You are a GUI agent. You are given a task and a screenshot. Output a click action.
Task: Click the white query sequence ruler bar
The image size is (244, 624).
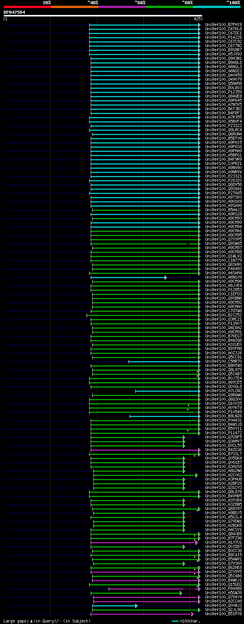tap(103, 16)
